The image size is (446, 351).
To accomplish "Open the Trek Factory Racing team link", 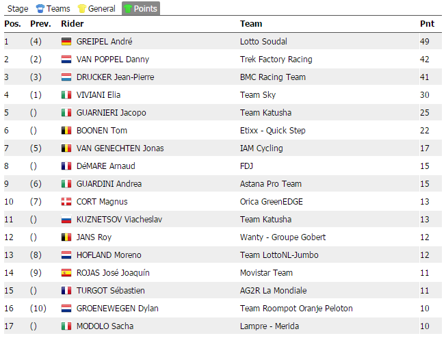I will point(276,60).
